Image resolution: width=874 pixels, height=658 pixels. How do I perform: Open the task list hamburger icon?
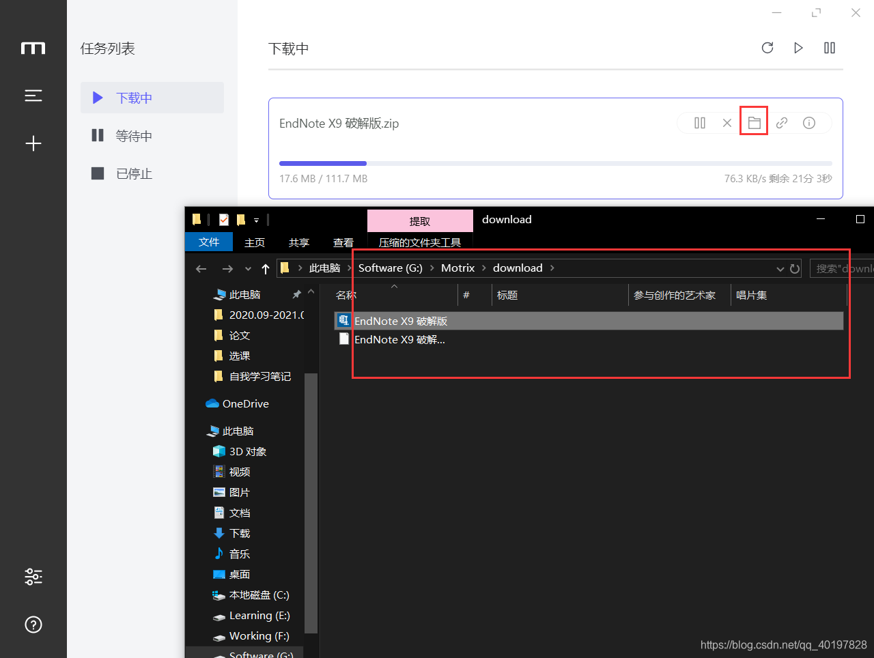[33, 96]
